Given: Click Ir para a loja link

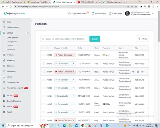Looking at the screenshot, I should [115, 14].
